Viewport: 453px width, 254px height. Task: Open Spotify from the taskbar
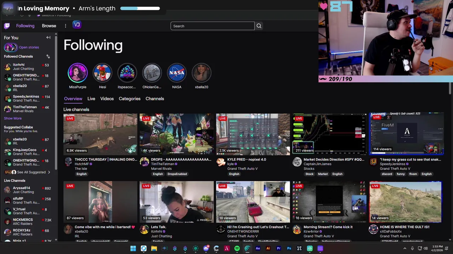(237, 248)
